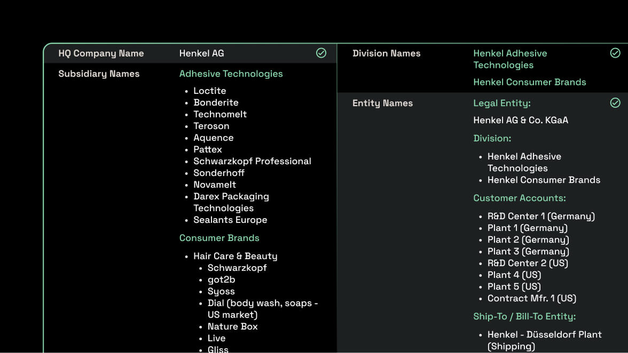628x353 pixels.
Task: Select got2b under Hair Care & Beauty
Action: 221,279
